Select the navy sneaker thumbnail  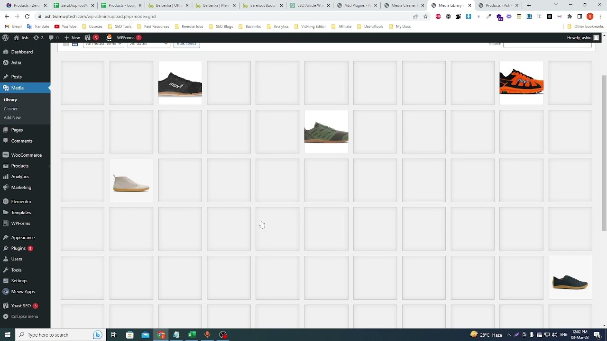tap(570, 278)
